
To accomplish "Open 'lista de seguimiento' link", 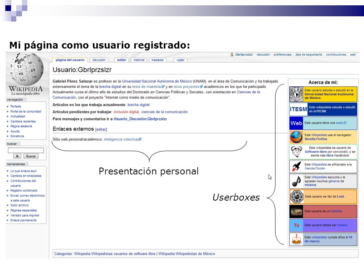I will click(x=309, y=55).
